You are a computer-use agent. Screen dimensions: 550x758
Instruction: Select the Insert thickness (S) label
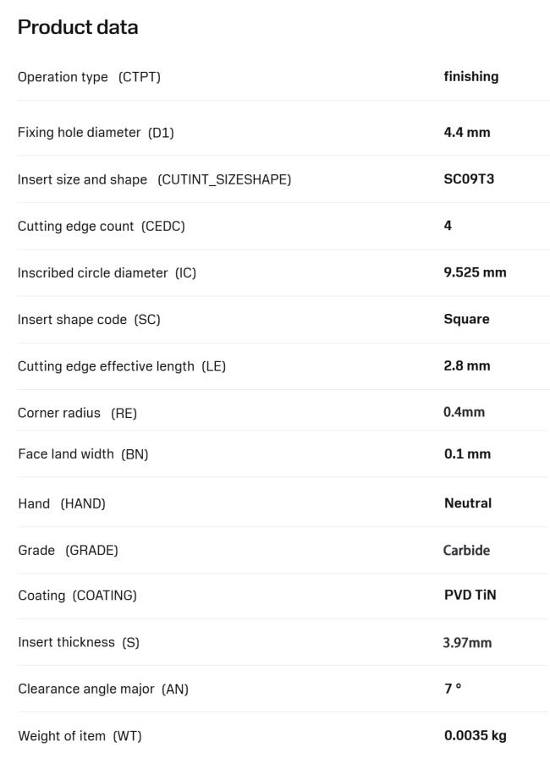pyautogui.click(x=79, y=642)
